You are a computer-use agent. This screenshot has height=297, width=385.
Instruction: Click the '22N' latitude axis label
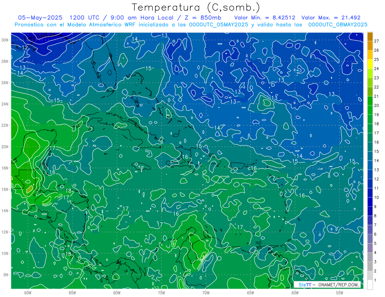click(x=5, y=125)
